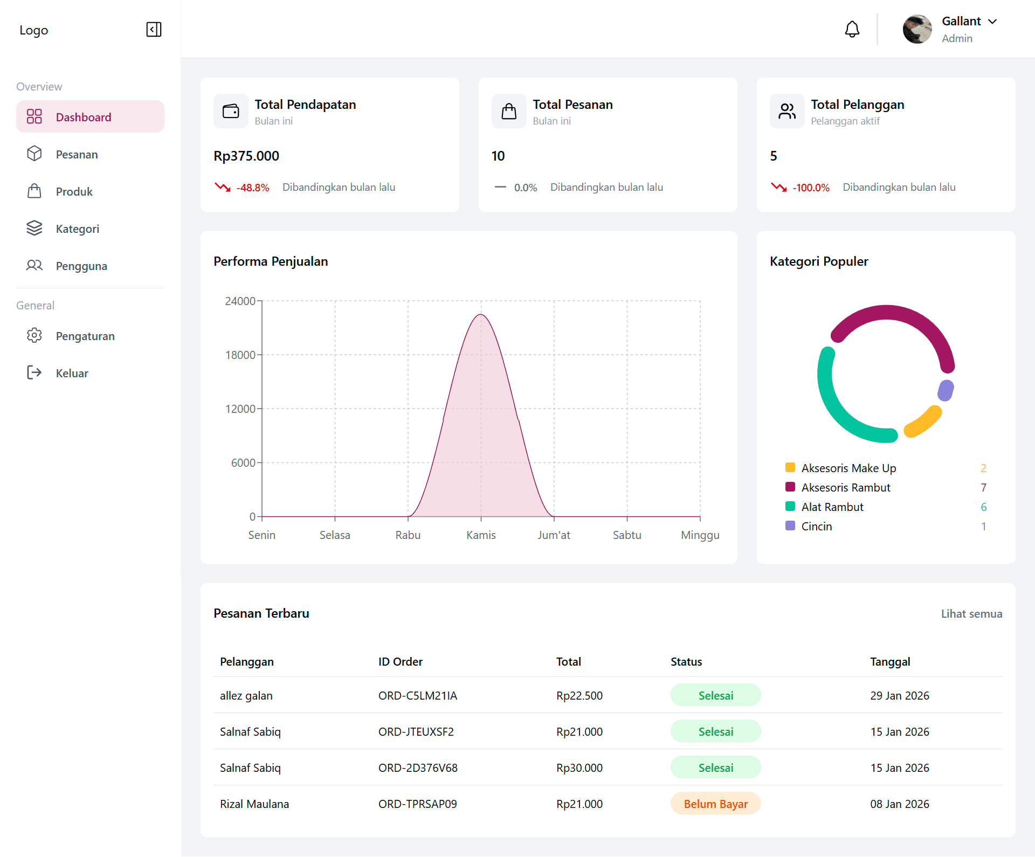Screen dimensions: 1035x857
Task: Click the bag icon on Total Pesanan
Action: pos(509,111)
